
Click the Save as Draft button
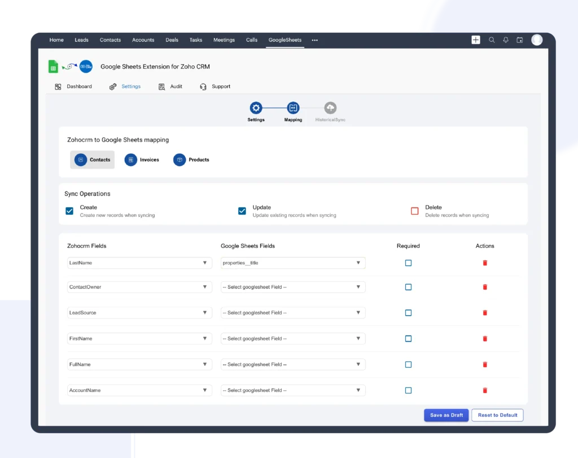tap(446, 415)
